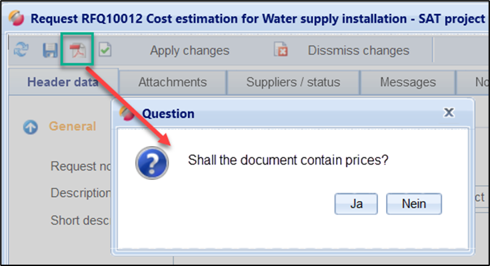
Task: Open the Attachments tab
Action: coord(173,82)
